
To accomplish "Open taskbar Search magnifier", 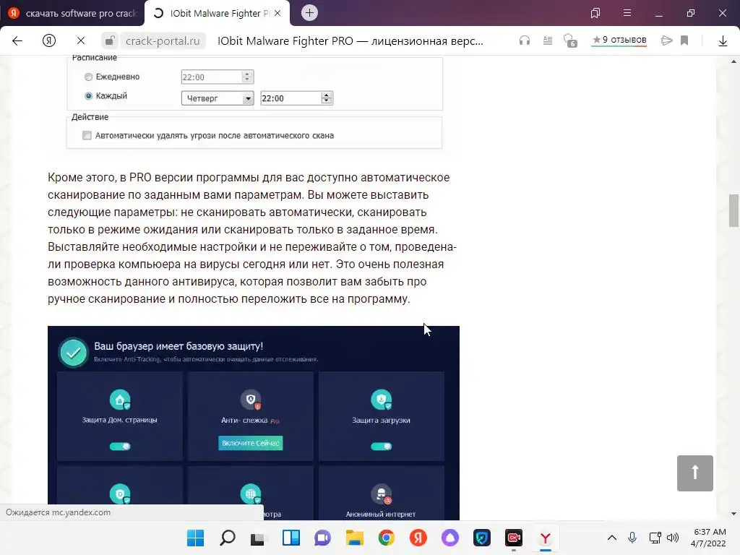I will tap(228, 538).
